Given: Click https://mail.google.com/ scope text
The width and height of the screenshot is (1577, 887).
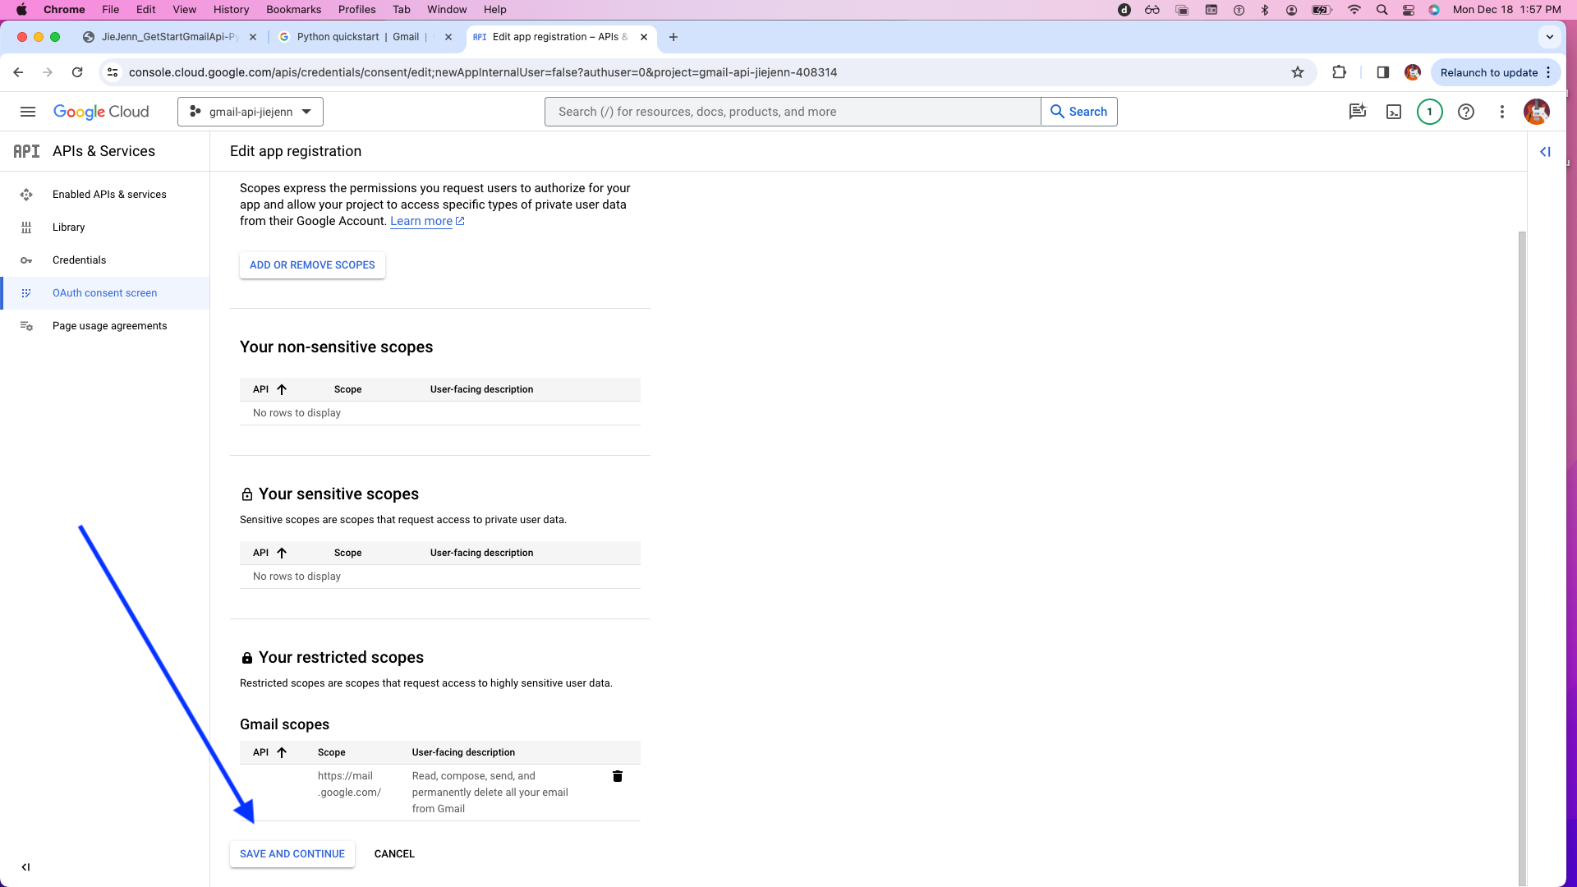Looking at the screenshot, I should click(349, 784).
